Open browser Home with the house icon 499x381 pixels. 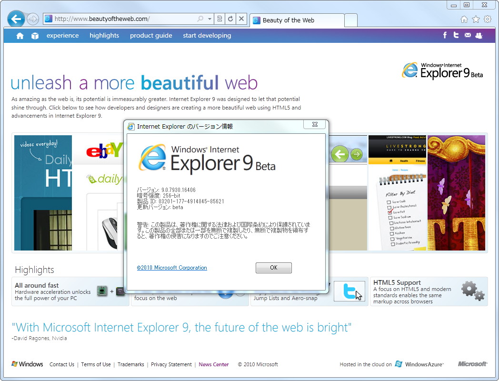[464, 18]
